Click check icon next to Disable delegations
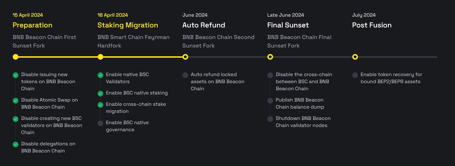 pos(16,144)
